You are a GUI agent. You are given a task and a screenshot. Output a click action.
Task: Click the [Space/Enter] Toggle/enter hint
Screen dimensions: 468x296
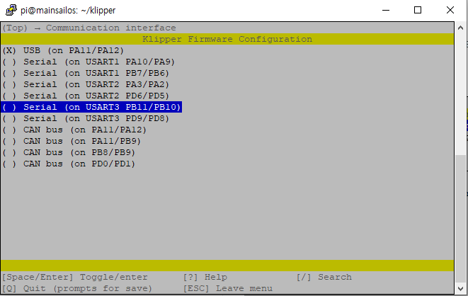pyautogui.click(x=74, y=277)
